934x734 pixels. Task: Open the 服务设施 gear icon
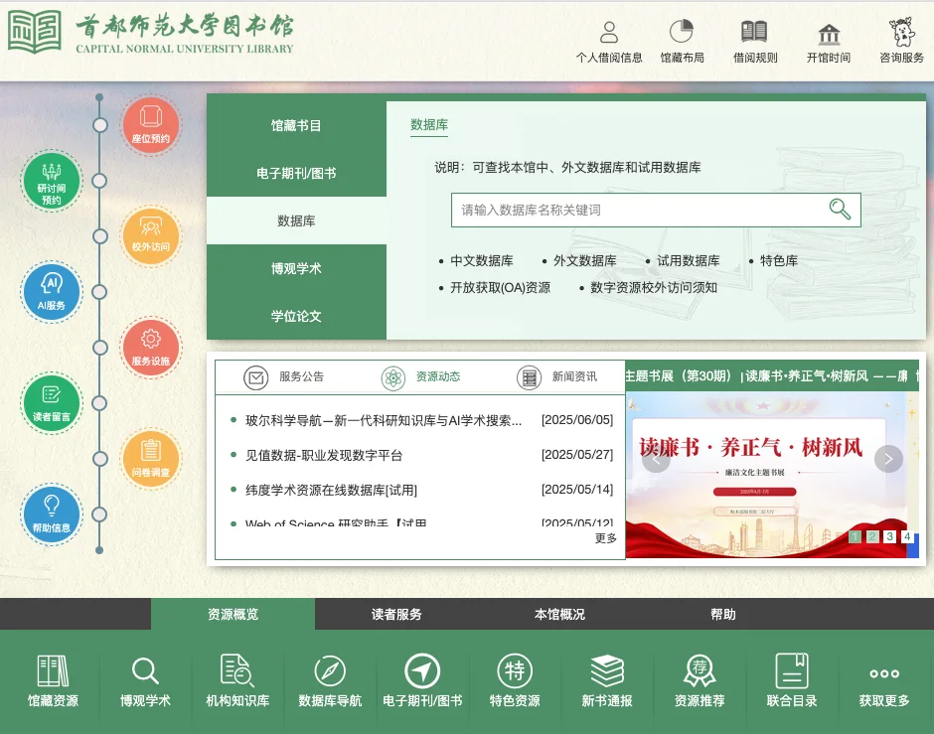[151, 348]
